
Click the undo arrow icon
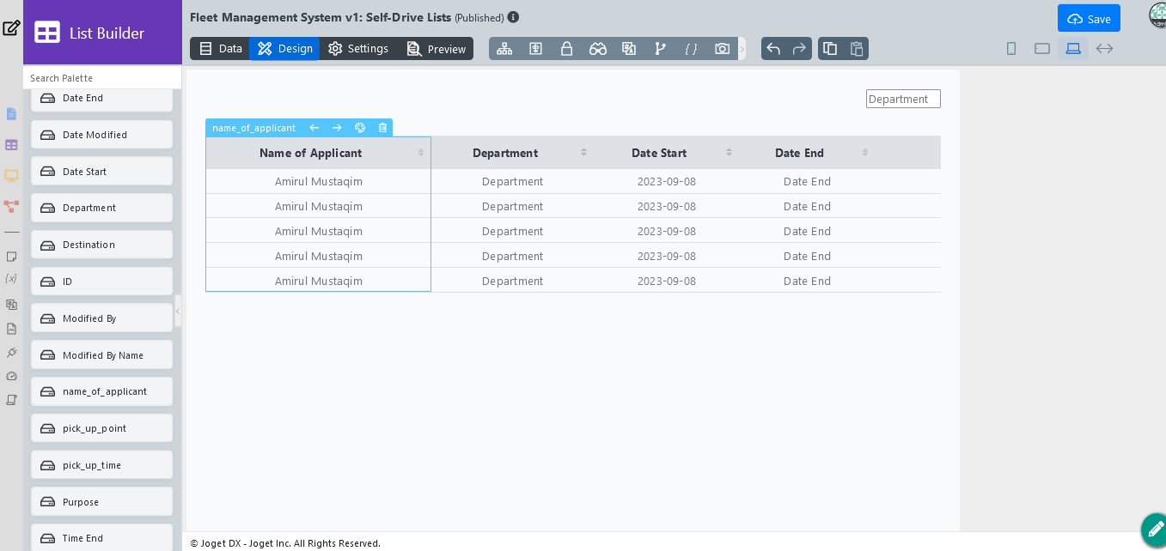pos(773,49)
